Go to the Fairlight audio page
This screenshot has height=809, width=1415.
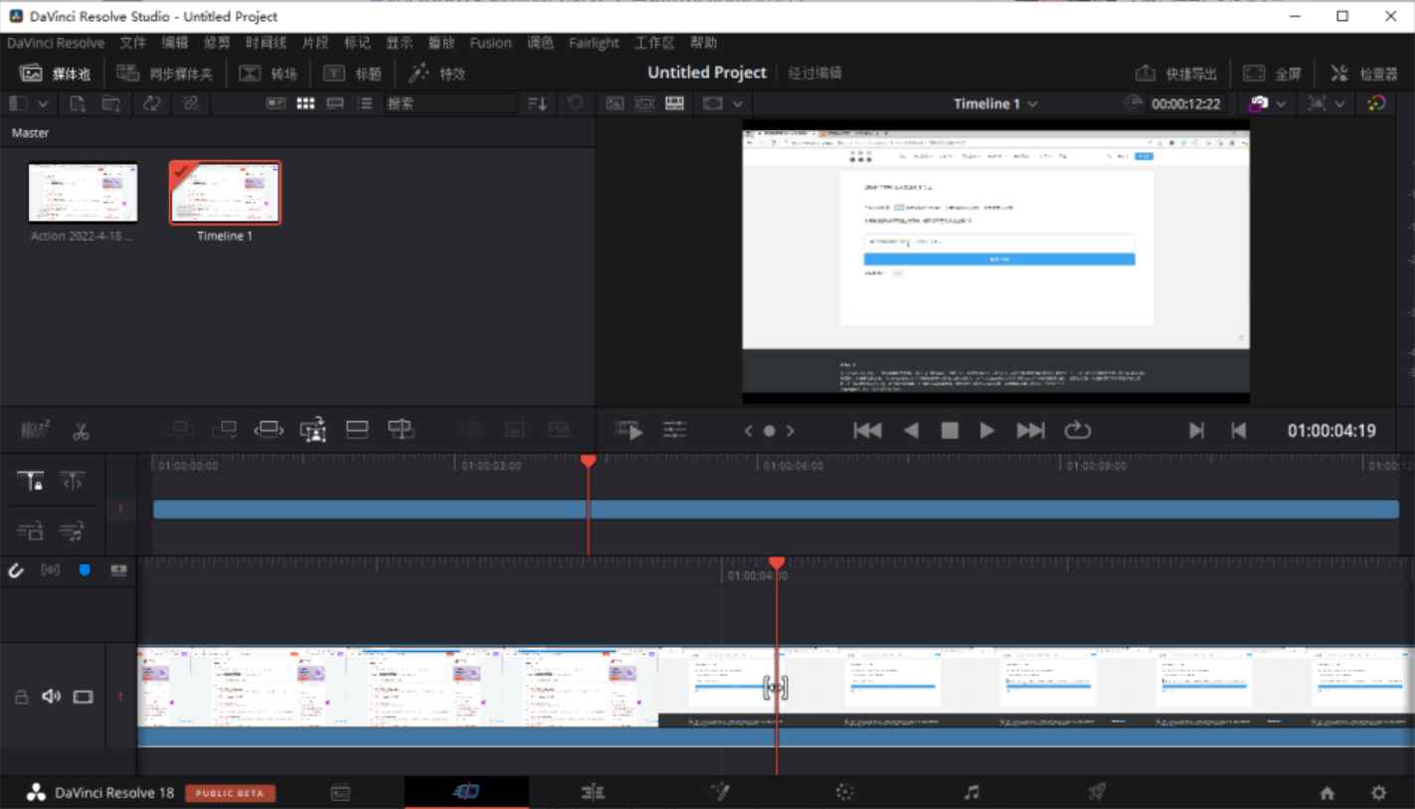(x=972, y=792)
